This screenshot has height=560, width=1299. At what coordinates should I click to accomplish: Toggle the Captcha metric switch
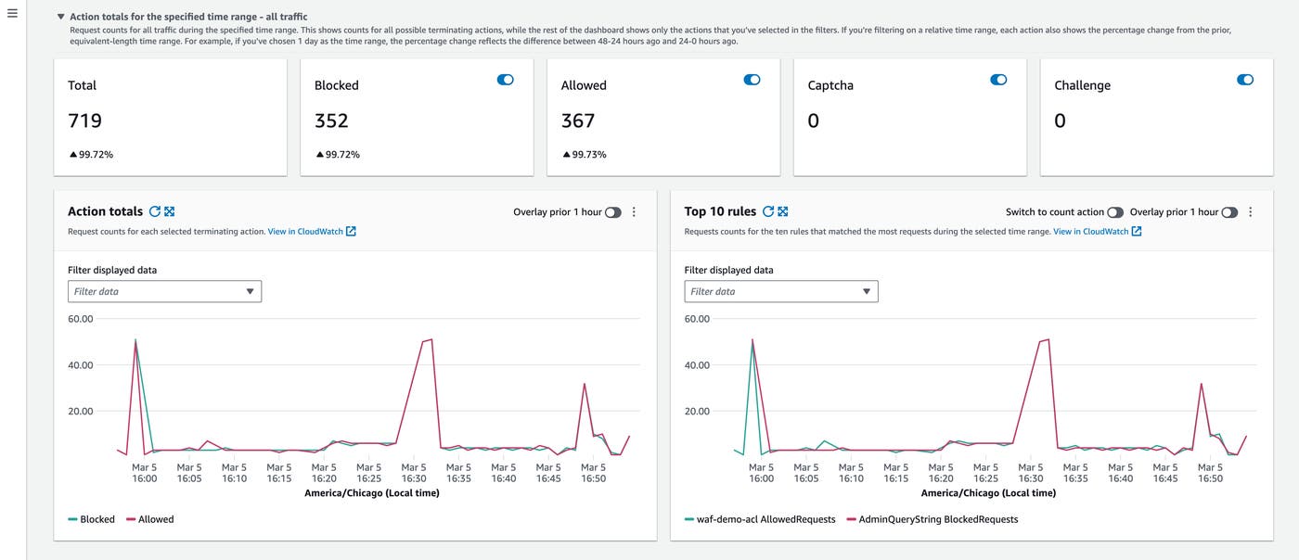(998, 80)
